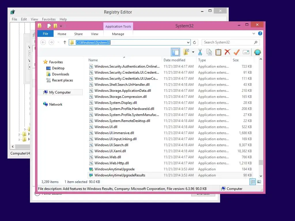295x221 pixels.
Task: Expand the address bar history dropdown
Action: tap(188, 43)
